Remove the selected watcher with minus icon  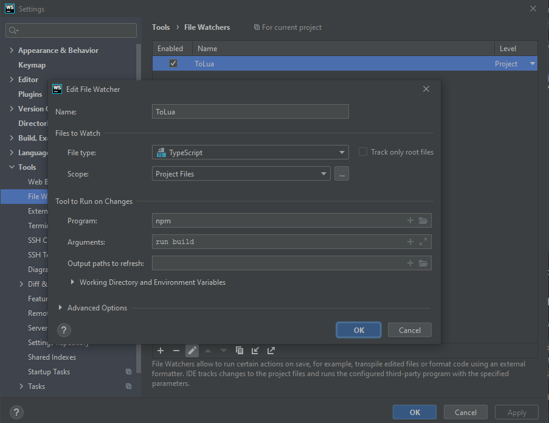point(176,351)
